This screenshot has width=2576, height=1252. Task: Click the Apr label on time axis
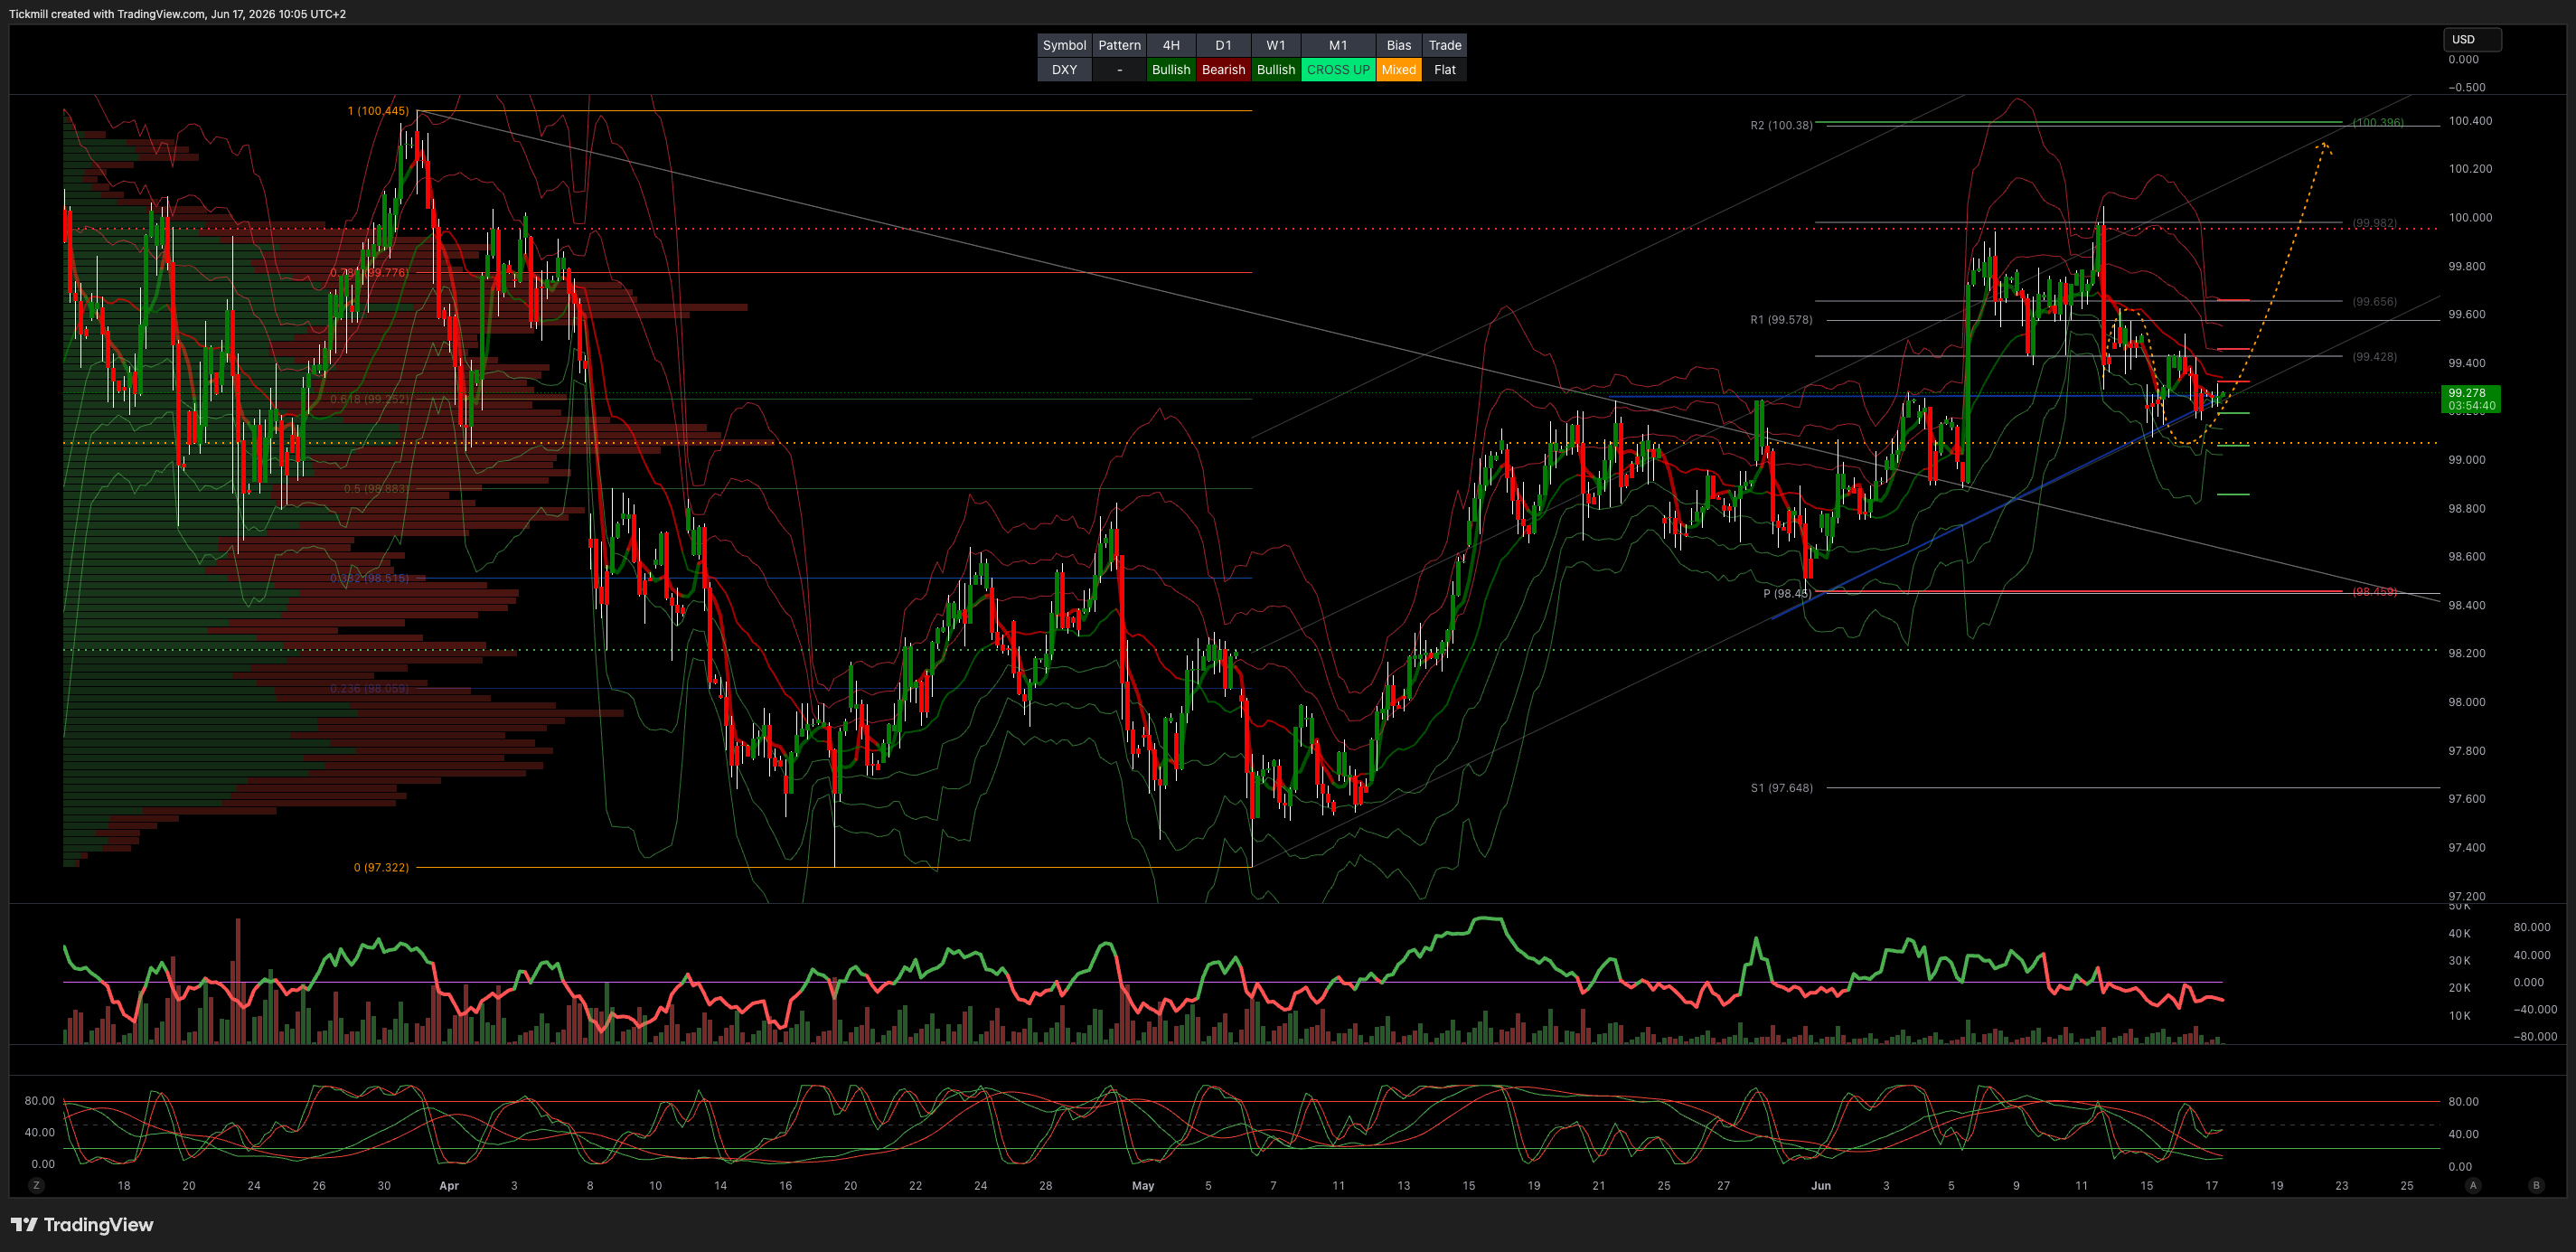tap(449, 1186)
